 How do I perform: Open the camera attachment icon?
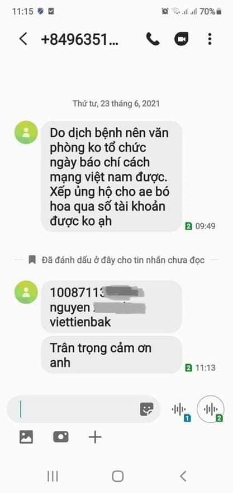[x=61, y=437]
